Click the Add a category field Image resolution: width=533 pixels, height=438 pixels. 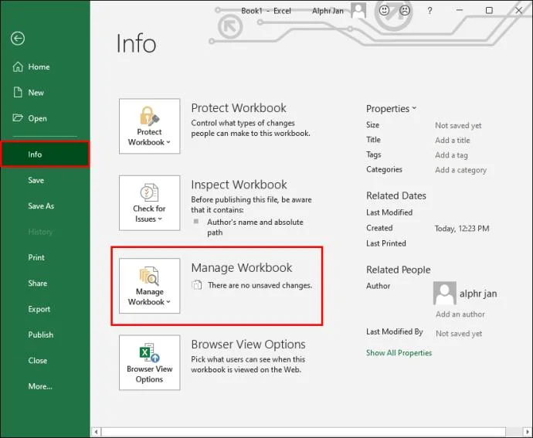[460, 170]
